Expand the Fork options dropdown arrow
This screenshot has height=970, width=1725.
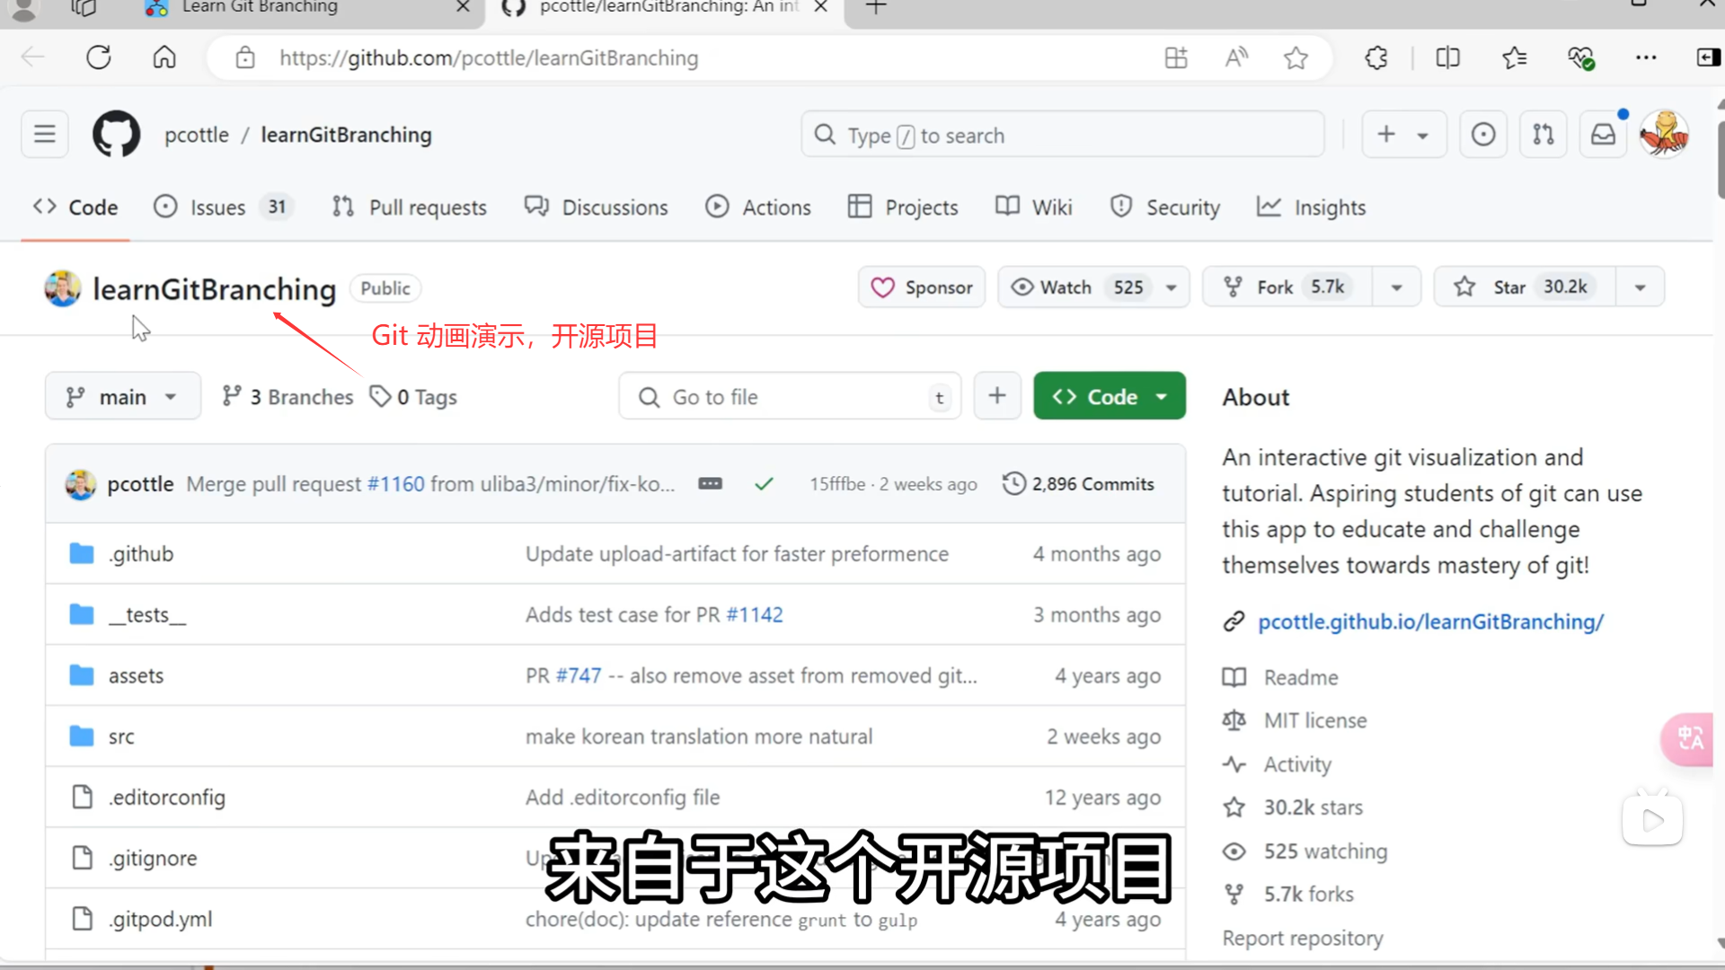click(1396, 287)
